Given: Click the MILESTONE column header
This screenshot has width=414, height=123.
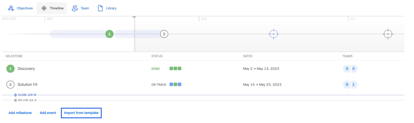Looking at the screenshot, I should [x=14, y=56].
